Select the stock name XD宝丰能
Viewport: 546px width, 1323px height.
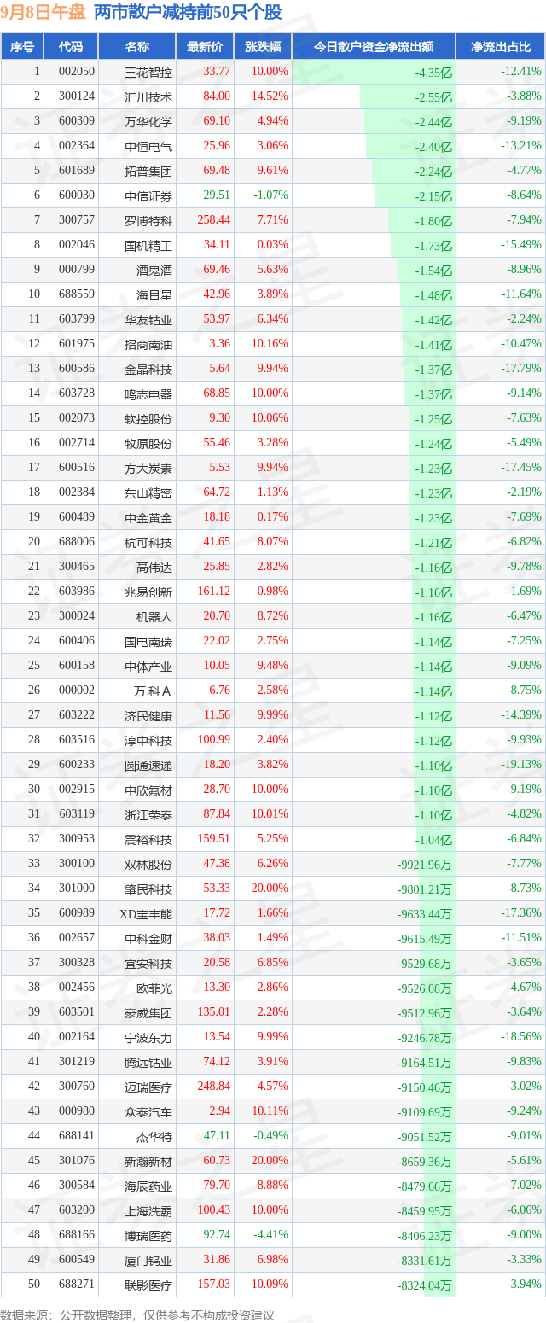[x=146, y=913]
